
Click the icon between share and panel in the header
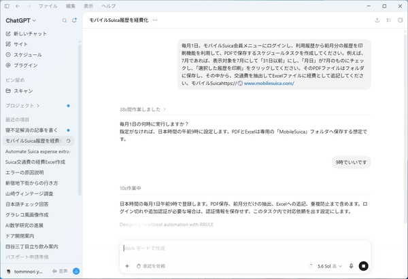point(389,20)
